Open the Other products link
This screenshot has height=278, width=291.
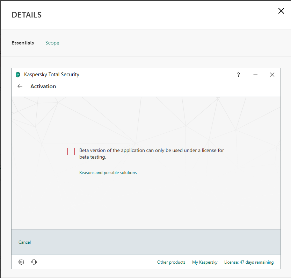click(x=171, y=262)
